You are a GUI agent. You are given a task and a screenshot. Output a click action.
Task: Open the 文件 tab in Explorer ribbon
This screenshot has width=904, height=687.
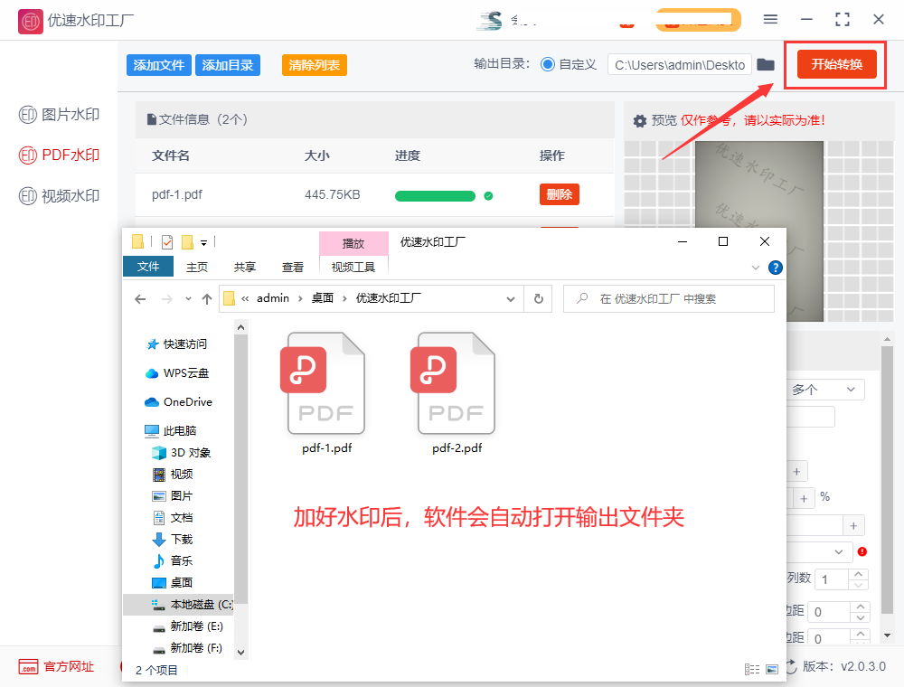click(x=148, y=267)
